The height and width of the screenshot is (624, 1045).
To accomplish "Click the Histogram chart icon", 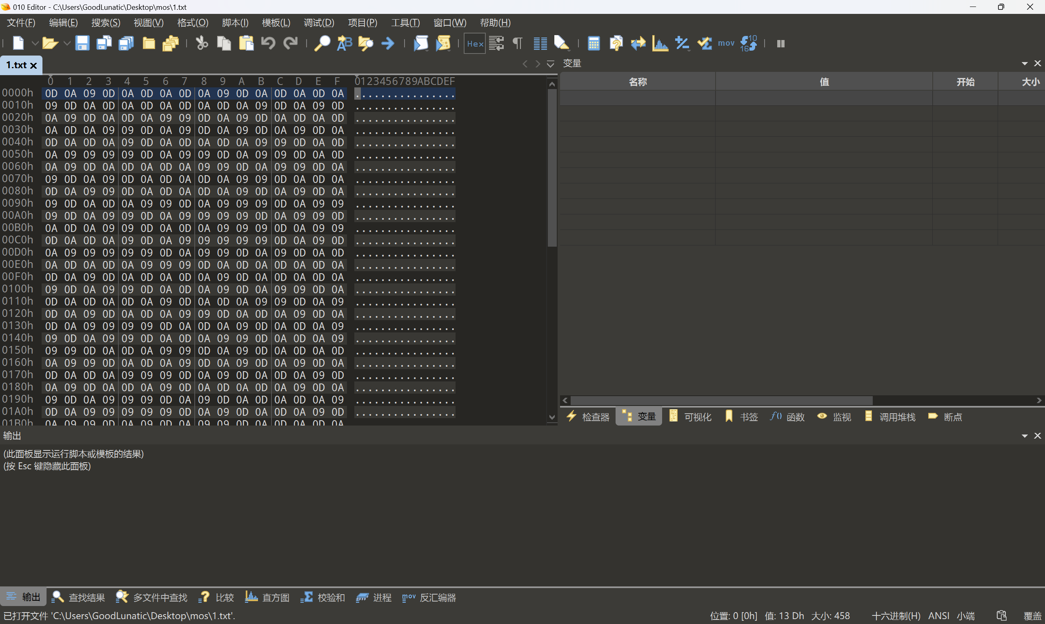I will pos(660,43).
